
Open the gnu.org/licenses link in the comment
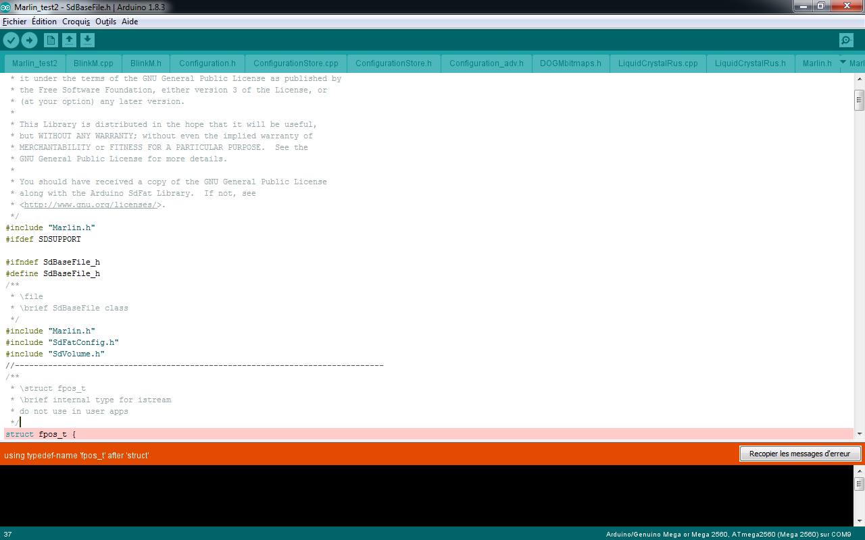coord(91,205)
